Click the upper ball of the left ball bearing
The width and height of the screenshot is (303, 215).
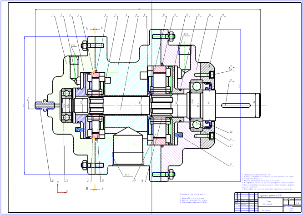(66, 94)
